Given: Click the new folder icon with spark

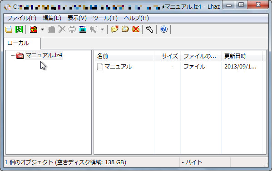Looking at the screenshot, I should pyautogui.click(x=115, y=29).
